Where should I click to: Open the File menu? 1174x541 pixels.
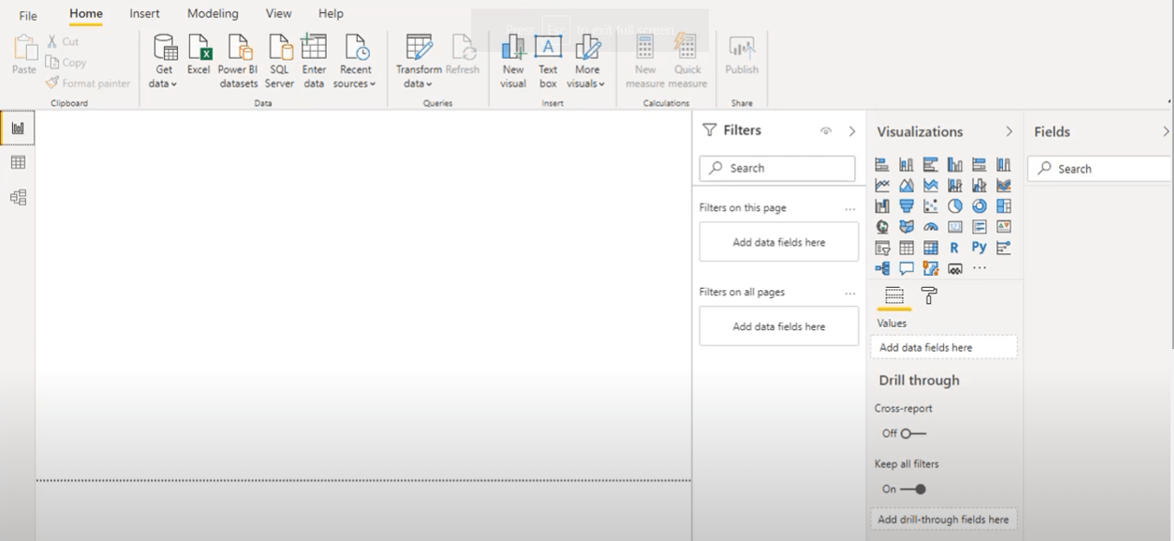point(28,15)
